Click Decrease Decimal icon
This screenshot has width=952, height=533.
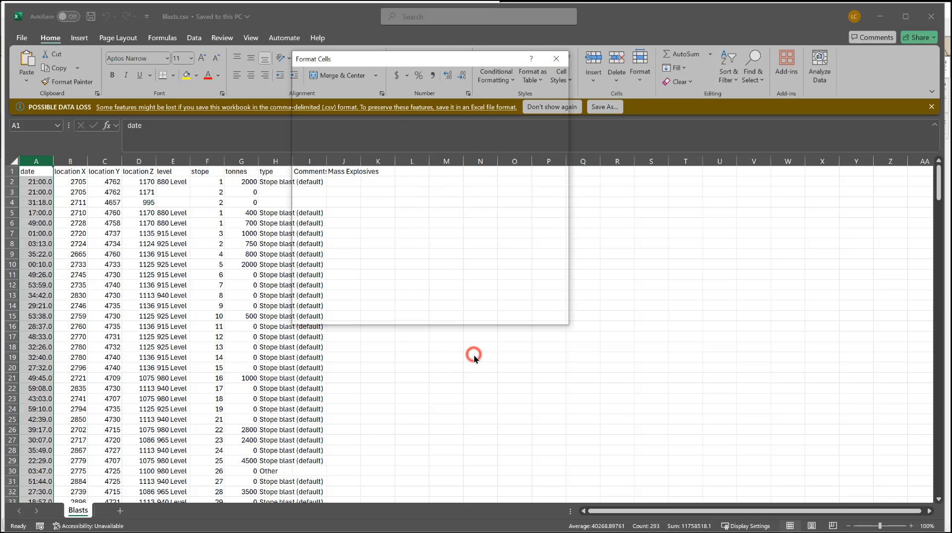[x=462, y=75]
